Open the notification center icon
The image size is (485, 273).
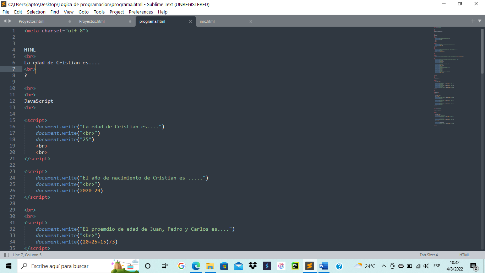coord(474,266)
